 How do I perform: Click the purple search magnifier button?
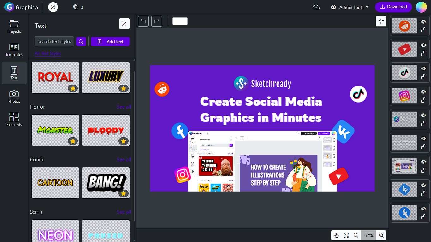81,41
